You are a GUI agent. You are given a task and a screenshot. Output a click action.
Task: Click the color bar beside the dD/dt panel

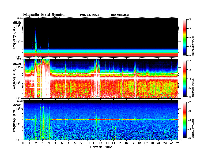tap(185, 79)
